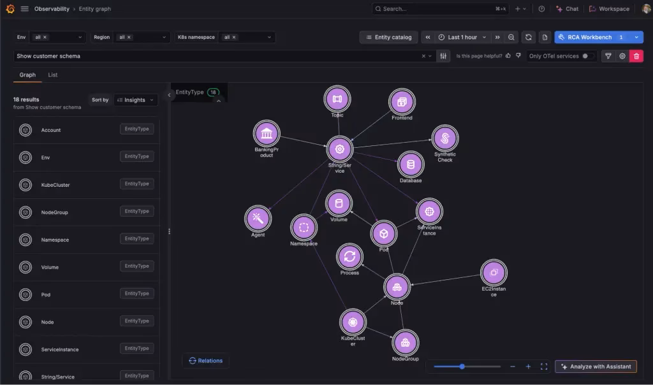
Task: Click the zoom out time range icon
Action: pos(511,37)
